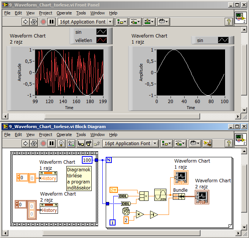
Task: Click Run Continuously in Block Diagram toolbar
Action: (x=34, y=143)
